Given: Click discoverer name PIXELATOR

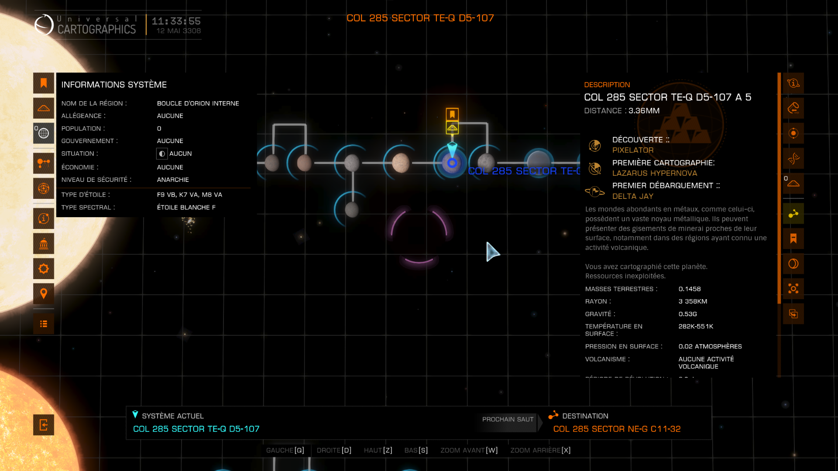Looking at the screenshot, I should 632,150.
